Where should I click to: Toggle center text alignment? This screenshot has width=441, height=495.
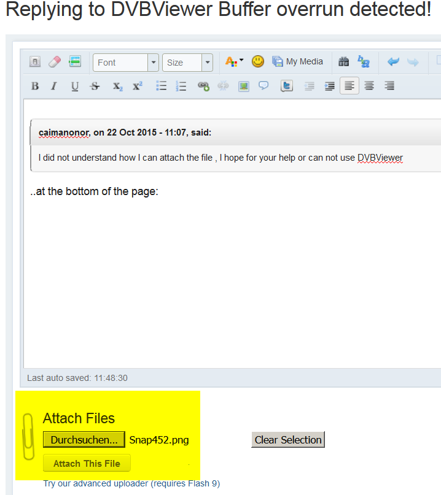pos(369,86)
